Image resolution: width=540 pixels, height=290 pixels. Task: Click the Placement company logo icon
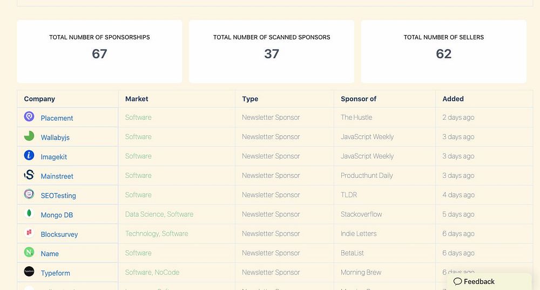pyautogui.click(x=29, y=116)
